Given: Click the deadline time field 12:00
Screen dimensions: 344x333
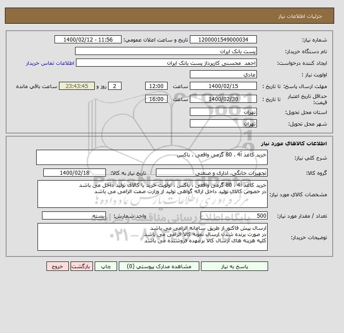Looking at the screenshot, I should pyautogui.click(x=156, y=86).
